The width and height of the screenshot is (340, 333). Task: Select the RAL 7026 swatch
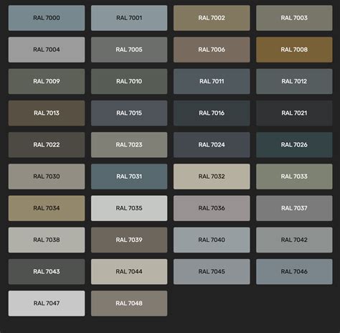[294, 145]
